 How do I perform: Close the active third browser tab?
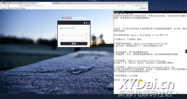(51, 3)
